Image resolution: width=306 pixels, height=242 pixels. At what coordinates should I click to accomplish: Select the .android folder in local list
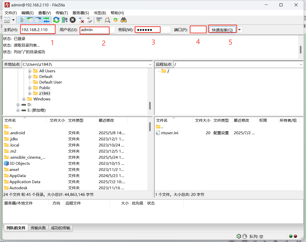(17, 133)
